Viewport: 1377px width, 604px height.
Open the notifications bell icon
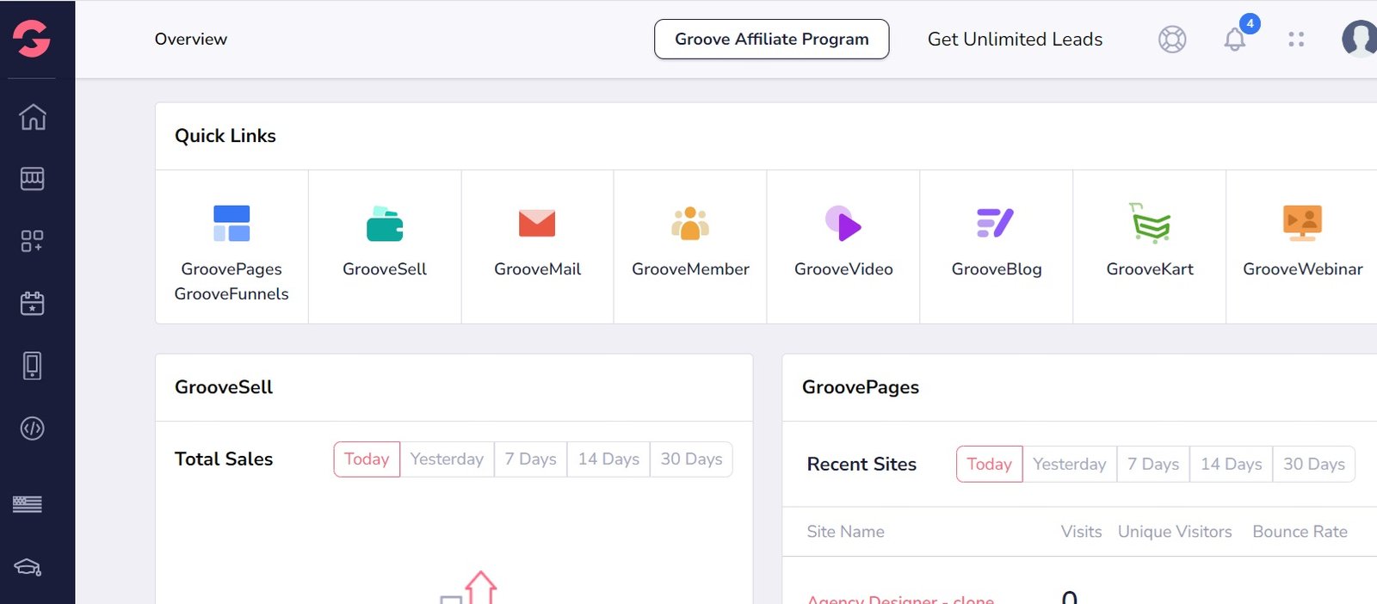click(1235, 40)
